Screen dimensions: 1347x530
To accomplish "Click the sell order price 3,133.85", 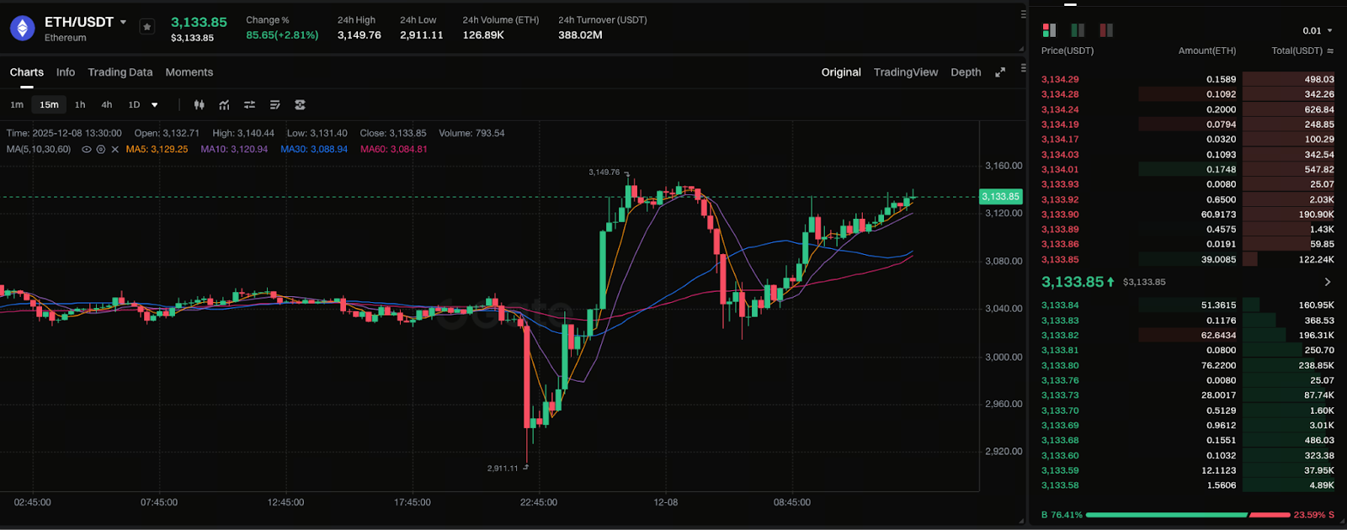I will 1060,260.
